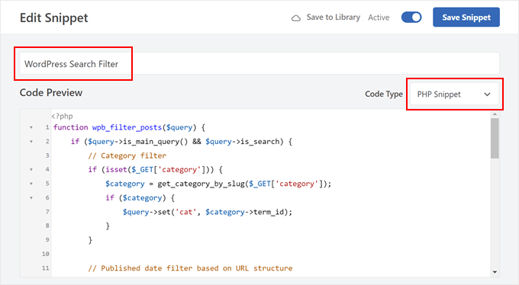Viewport: 519px width, 285px height.
Task: Click the scrollbar down arrow in code editor
Action: coord(495,272)
